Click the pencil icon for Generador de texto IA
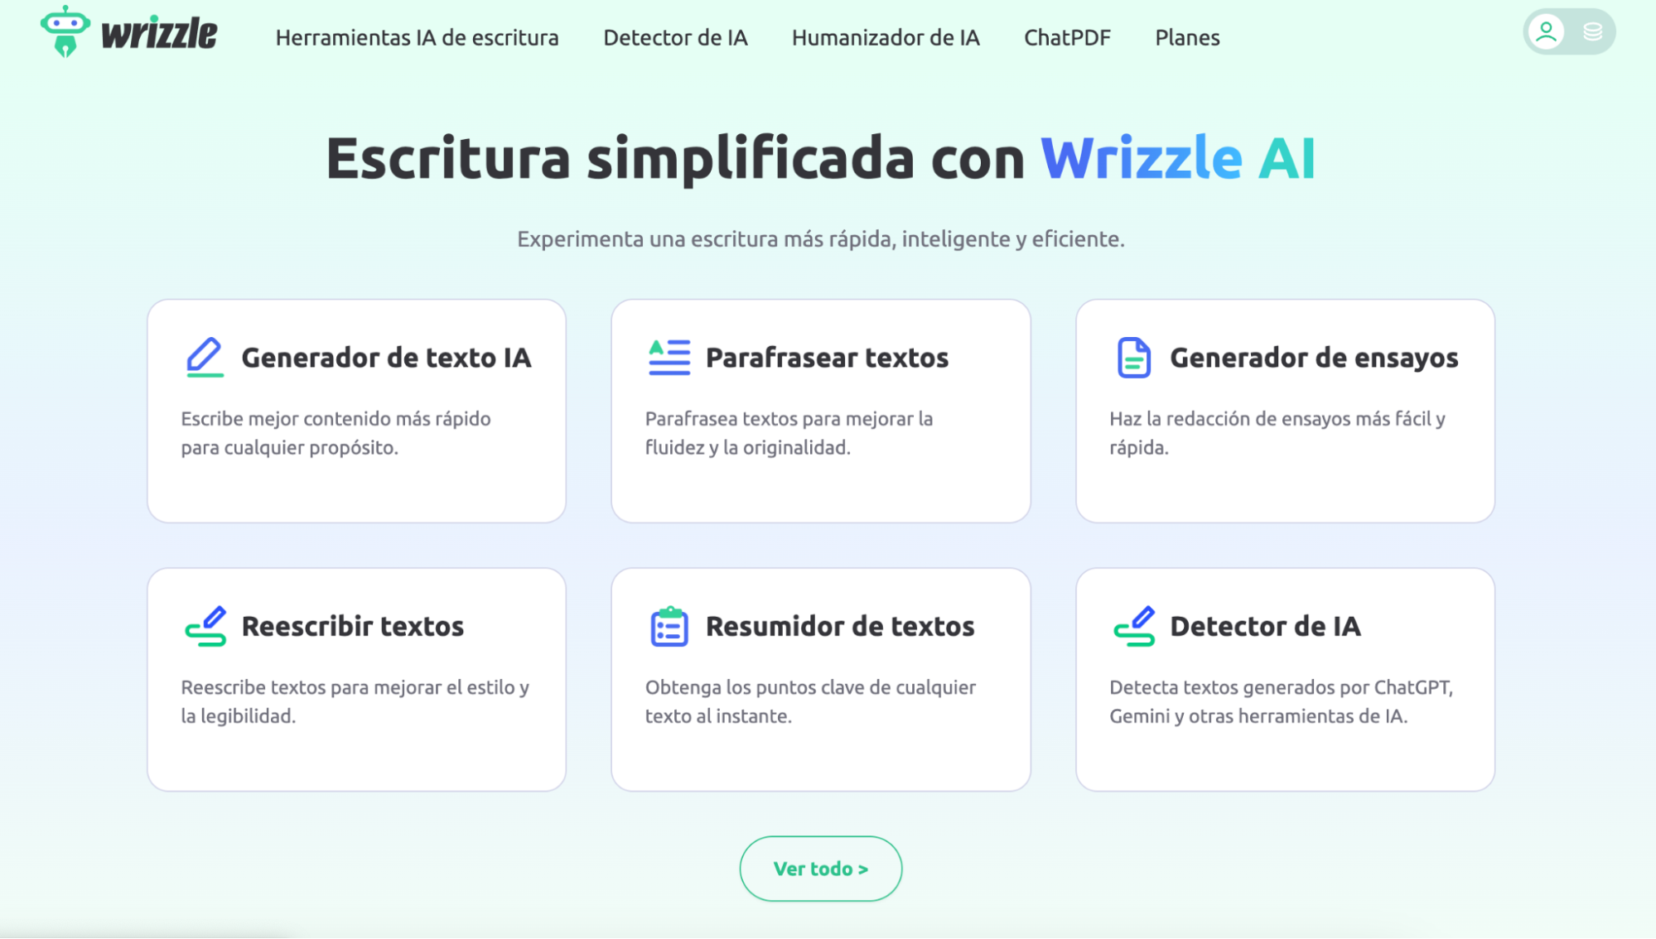 point(205,358)
